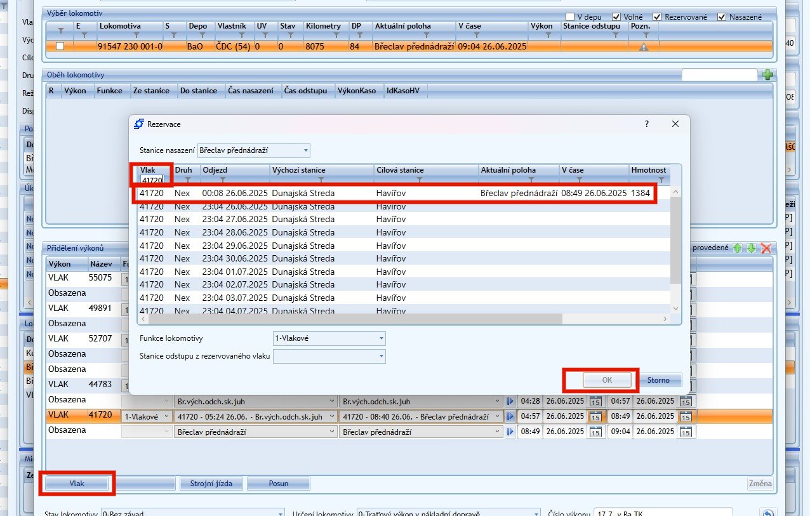Click the blue play arrow in the orange 41720 row
Viewport: 810px width, 516px height.
pos(510,416)
